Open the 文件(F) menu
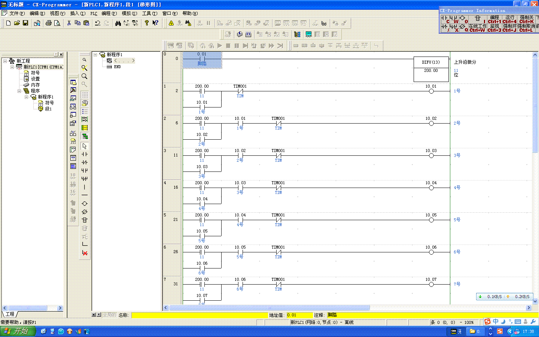Viewport: 539px width, 337px height. pos(17,13)
